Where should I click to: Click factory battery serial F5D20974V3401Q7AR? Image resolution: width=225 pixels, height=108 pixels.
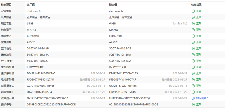[40, 80]
